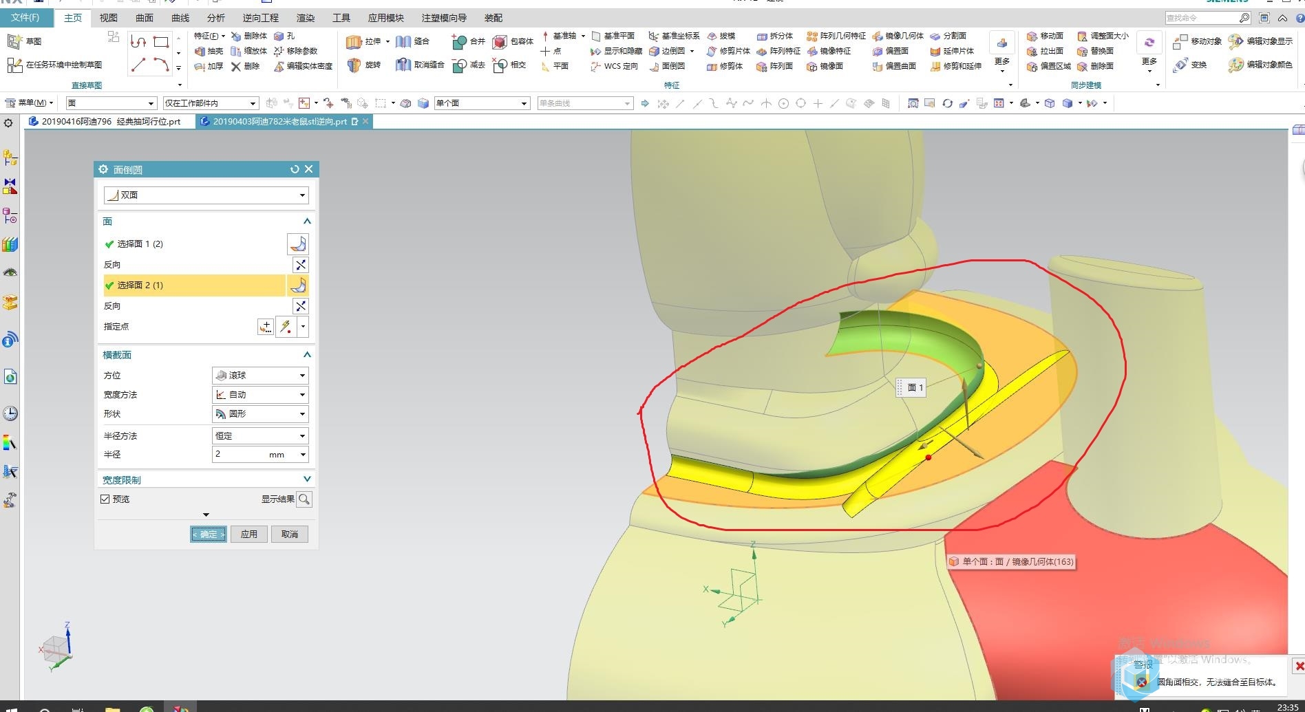The height and width of the screenshot is (712, 1305).
Task: Open the 仅在工作部件内 scope dropdown
Action: (x=211, y=103)
